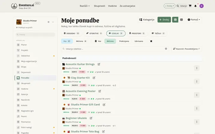Open the Skupnosti nav item
Image resolution: width=215 pixels, height=134 pixels.
[99, 6]
